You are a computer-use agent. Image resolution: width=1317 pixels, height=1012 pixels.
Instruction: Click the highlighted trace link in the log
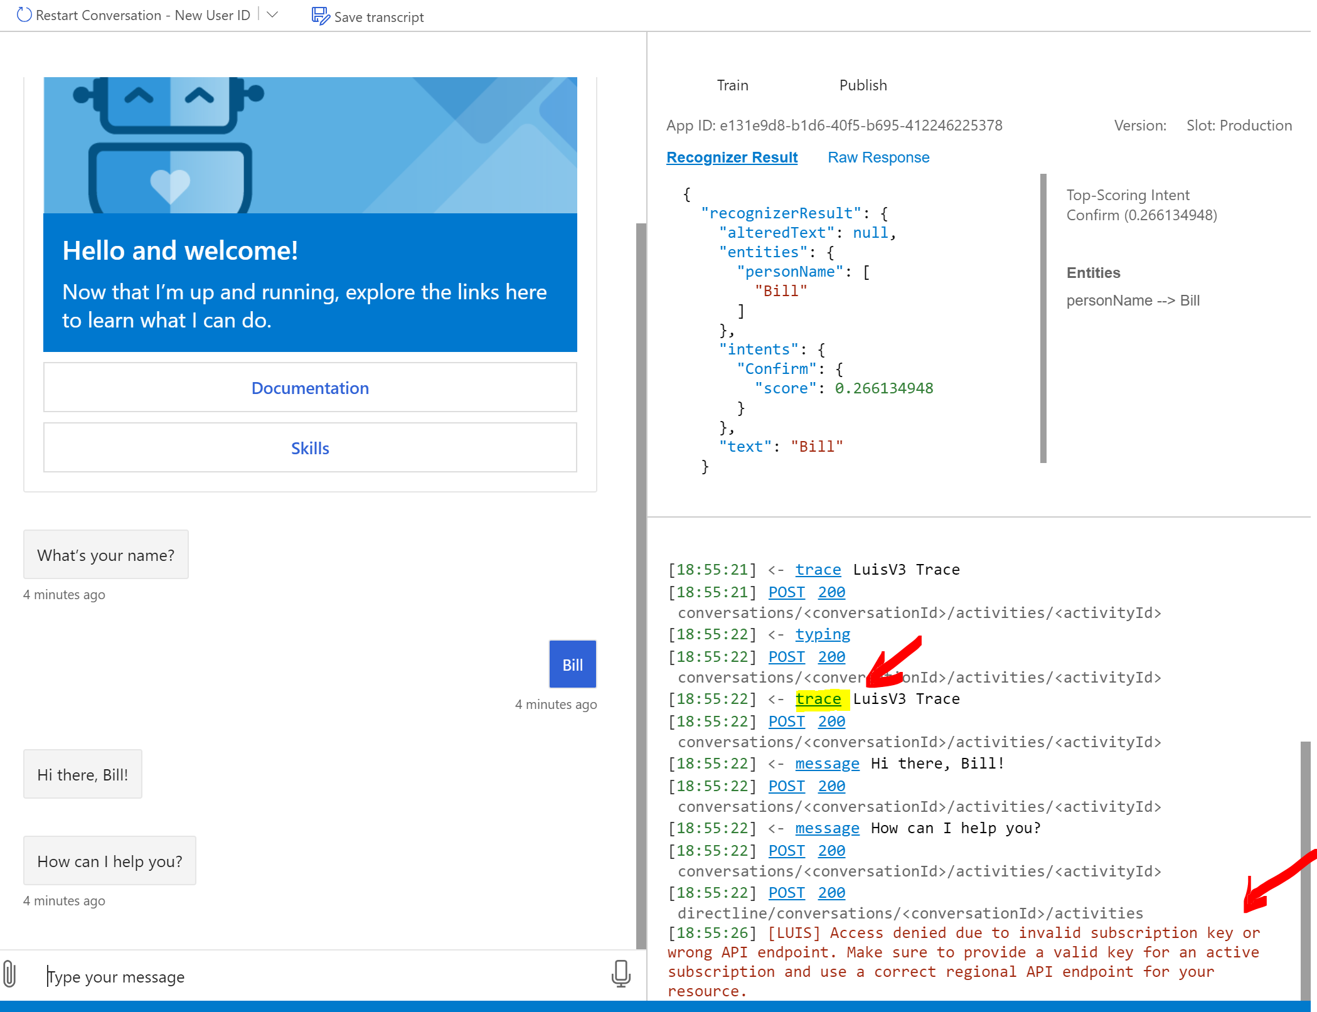(x=818, y=698)
